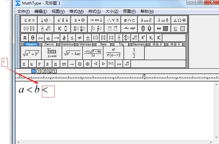Switch to the Matrices tab
Image resolution: width=219 pixels, height=144 pixels.
tap(85, 44)
